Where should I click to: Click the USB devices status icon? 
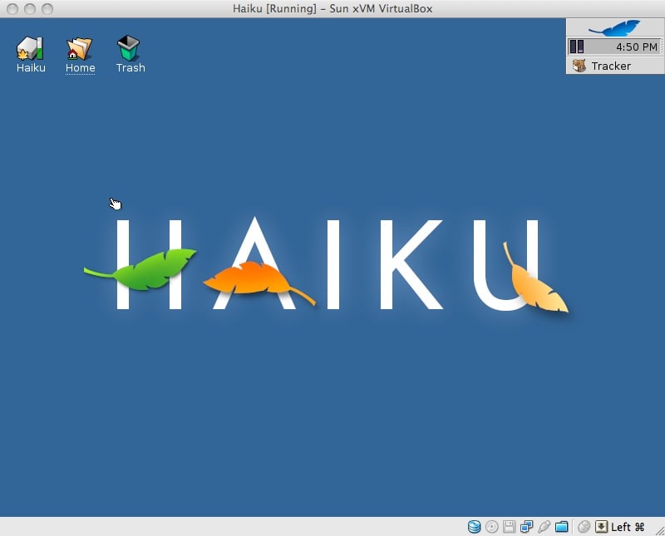[x=544, y=527]
